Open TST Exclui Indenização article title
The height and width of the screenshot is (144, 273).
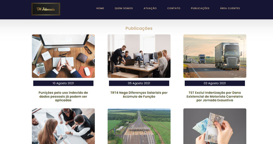click(215, 96)
